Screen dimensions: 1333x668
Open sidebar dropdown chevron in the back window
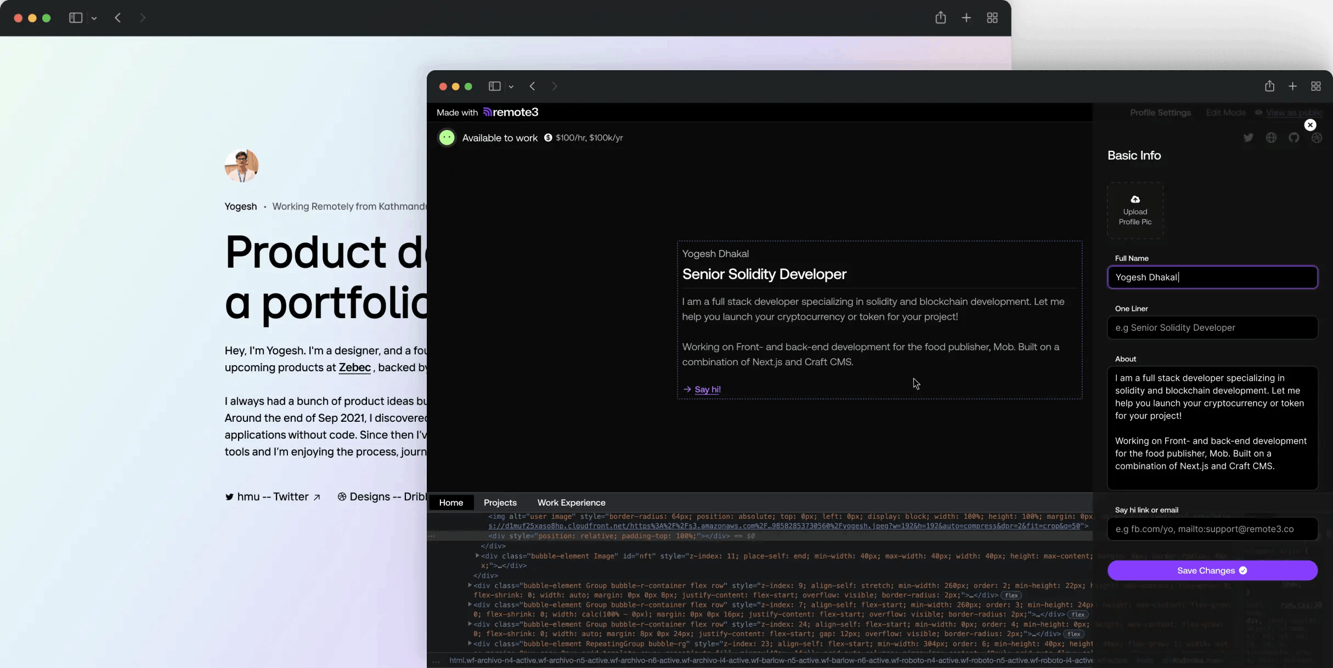[94, 19]
